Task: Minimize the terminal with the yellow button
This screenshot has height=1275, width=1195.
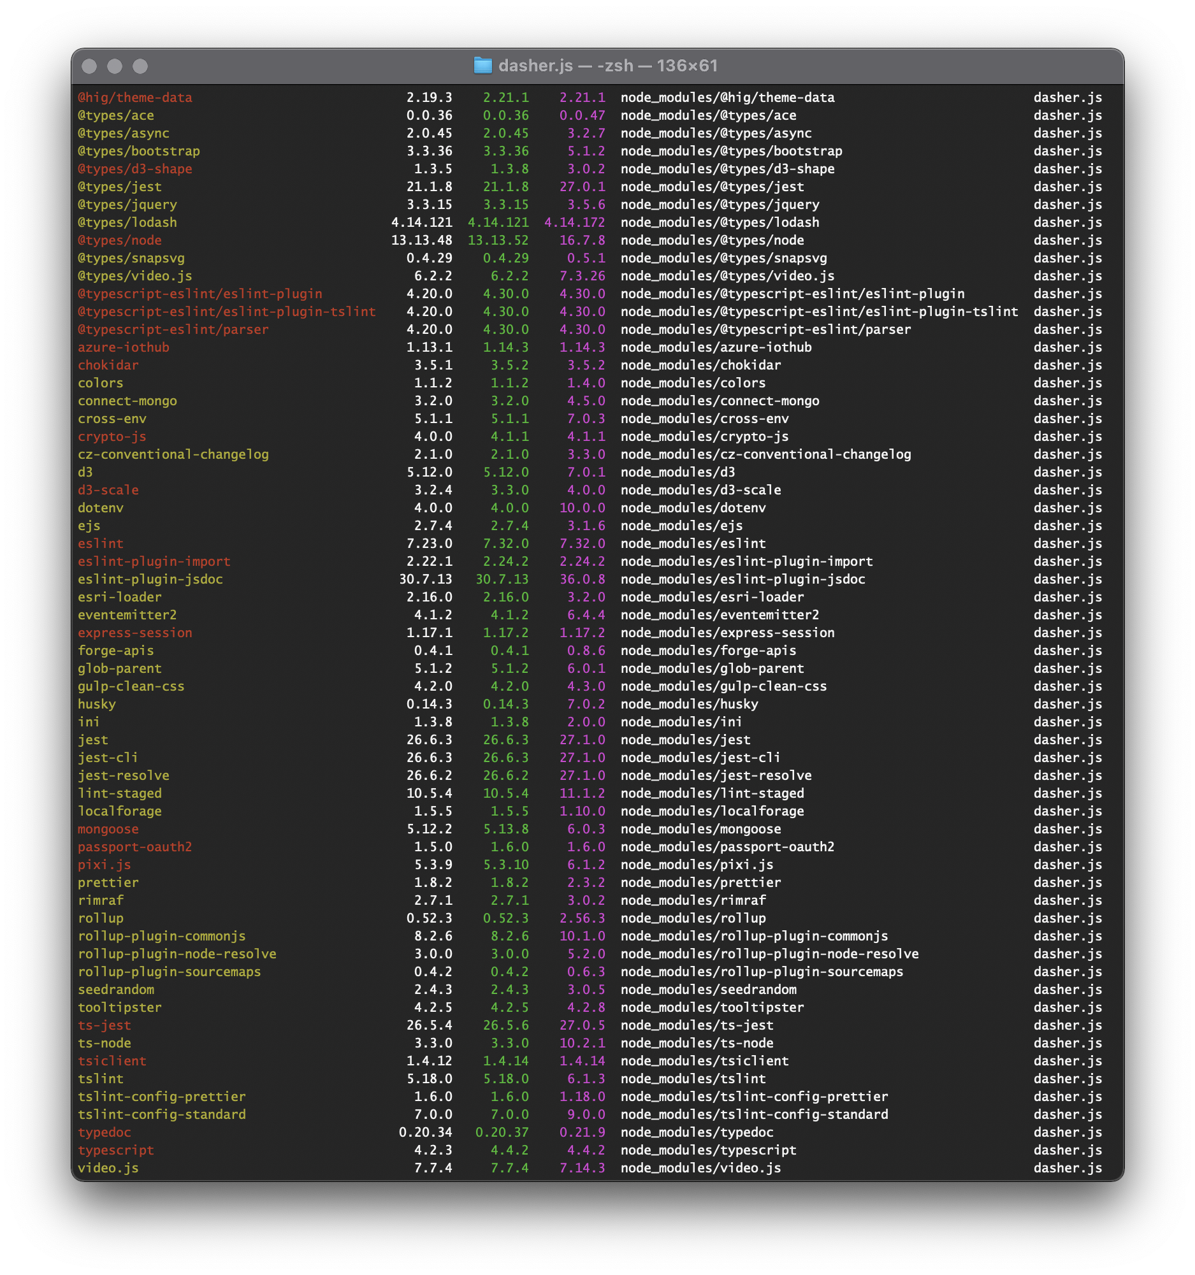Action: (x=115, y=66)
